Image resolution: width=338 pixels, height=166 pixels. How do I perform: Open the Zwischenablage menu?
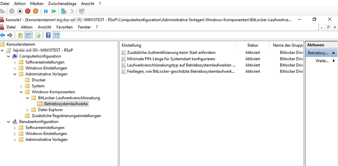coord(62,3)
